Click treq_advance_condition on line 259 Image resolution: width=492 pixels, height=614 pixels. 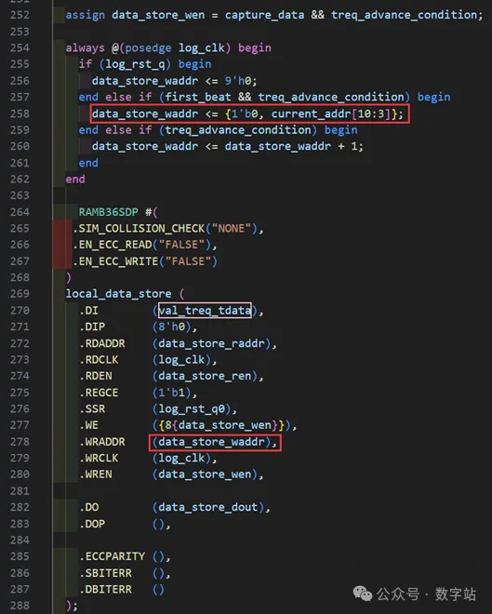(x=237, y=129)
